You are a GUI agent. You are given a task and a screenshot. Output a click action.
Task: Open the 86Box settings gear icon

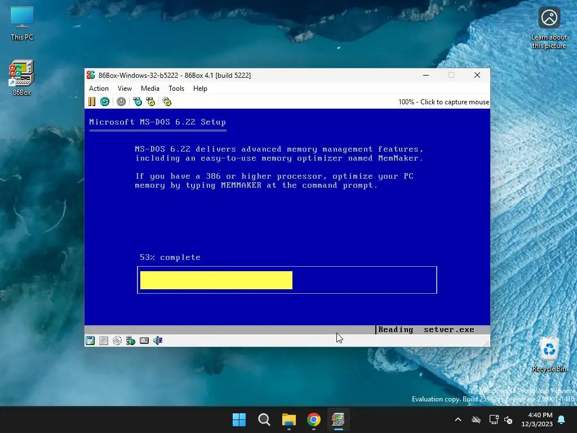tap(167, 101)
